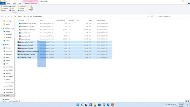Click the Extract all icon in ribbon
Image resolution: width=190 pixels, height=107 pixels.
[31, 9]
